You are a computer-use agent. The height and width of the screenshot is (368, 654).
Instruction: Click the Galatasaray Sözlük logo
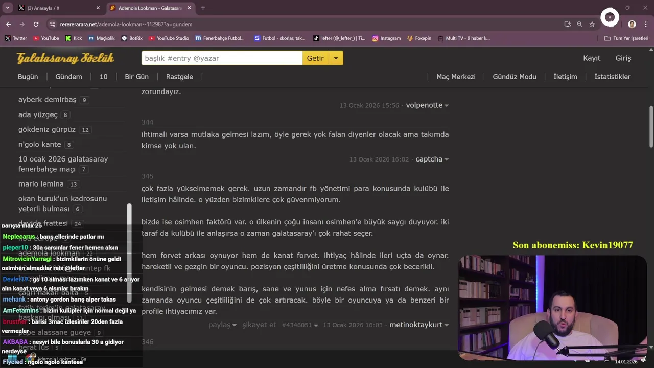(x=65, y=58)
